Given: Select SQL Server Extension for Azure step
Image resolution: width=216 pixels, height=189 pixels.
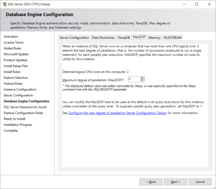Looking at the screenshot, I should [x=25, y=107].
